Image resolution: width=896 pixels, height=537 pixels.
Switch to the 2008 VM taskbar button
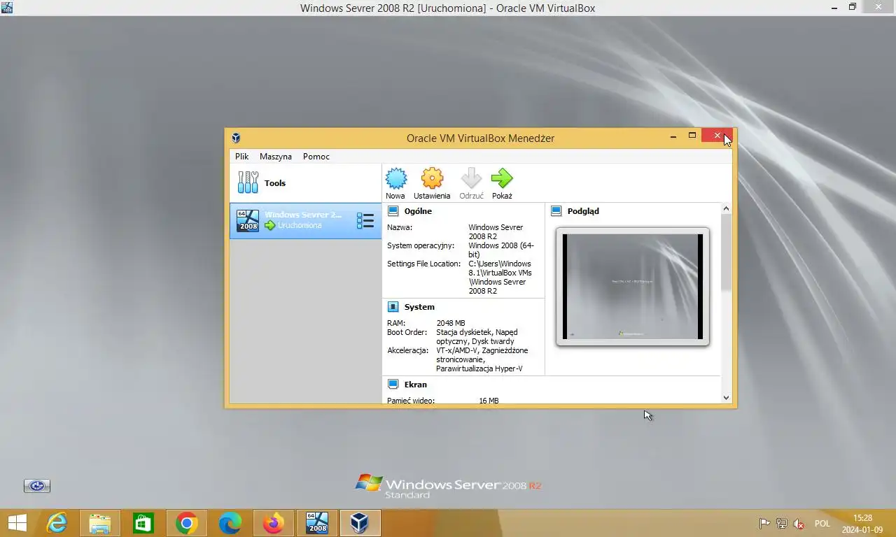(317, 523)
